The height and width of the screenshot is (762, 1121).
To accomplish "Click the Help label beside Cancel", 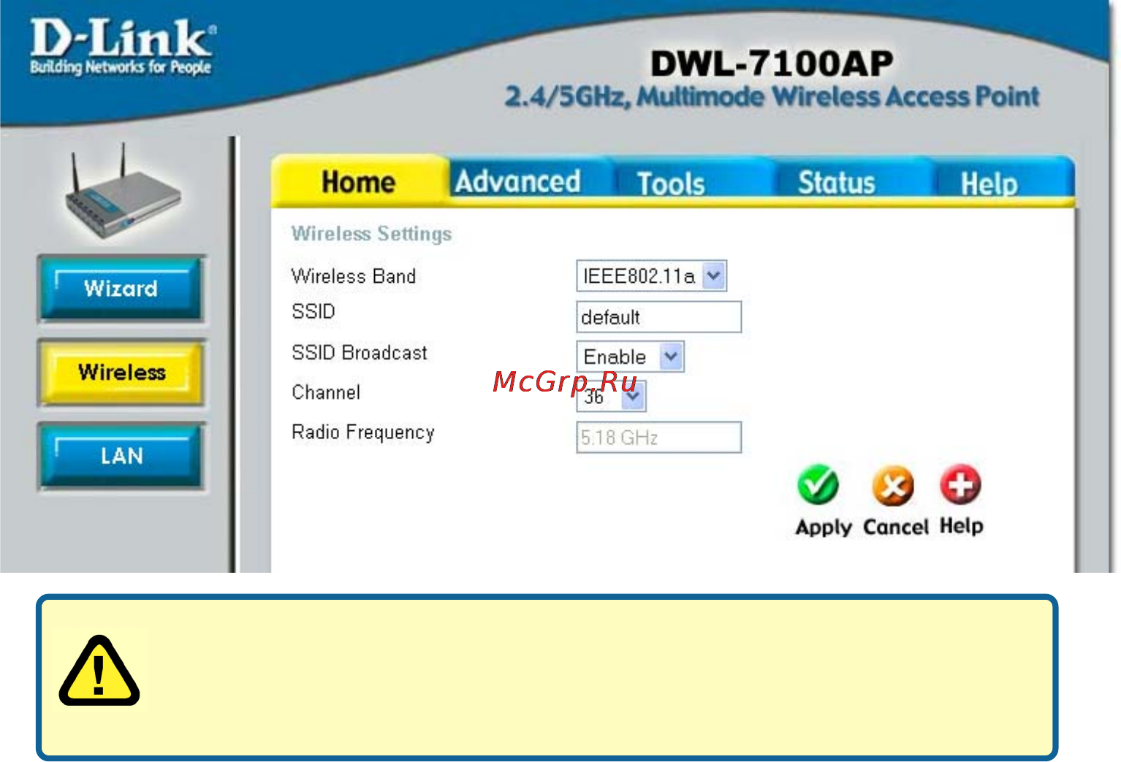I will (961, 526).
